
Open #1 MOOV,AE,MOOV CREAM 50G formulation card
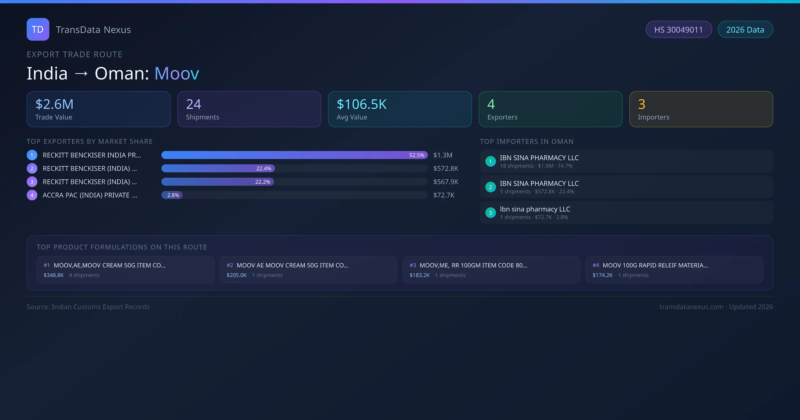point(125,270)
